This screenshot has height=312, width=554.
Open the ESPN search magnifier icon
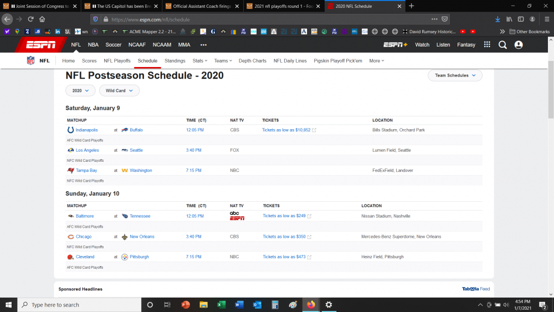pyautogui.click(x=502, y=45)
